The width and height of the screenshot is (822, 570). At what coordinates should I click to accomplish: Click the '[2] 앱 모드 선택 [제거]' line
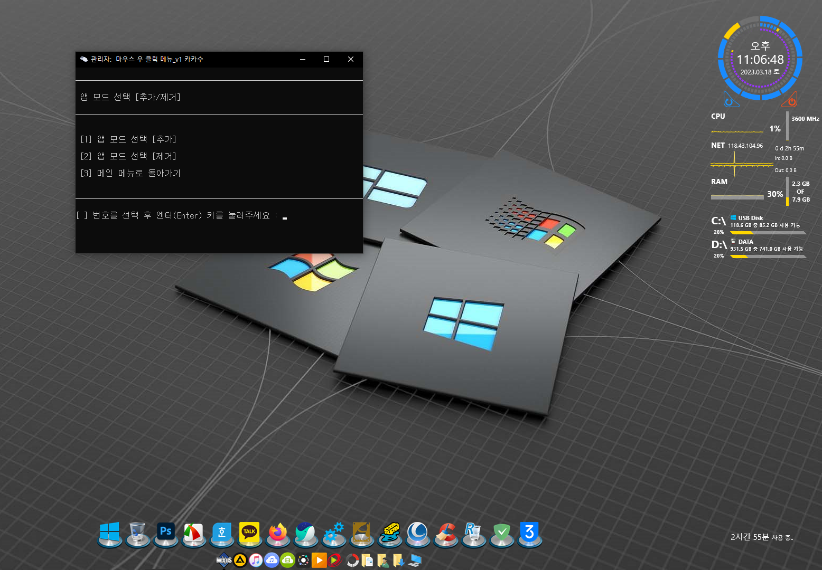coord(128,156)
